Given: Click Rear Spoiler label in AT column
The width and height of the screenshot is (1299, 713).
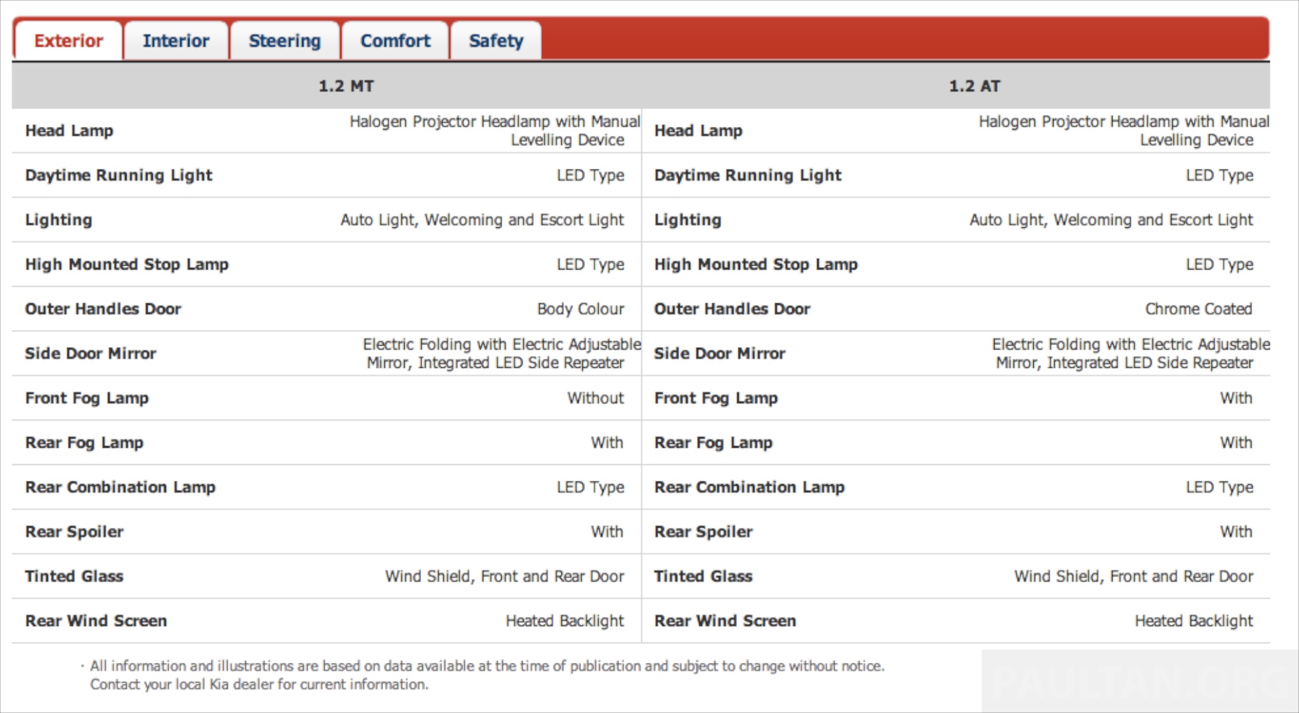Looking at the screenshot, I should (703, 532).
